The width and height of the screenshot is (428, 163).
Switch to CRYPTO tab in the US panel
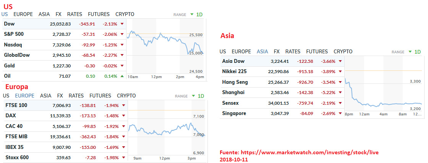click(125, 14)
